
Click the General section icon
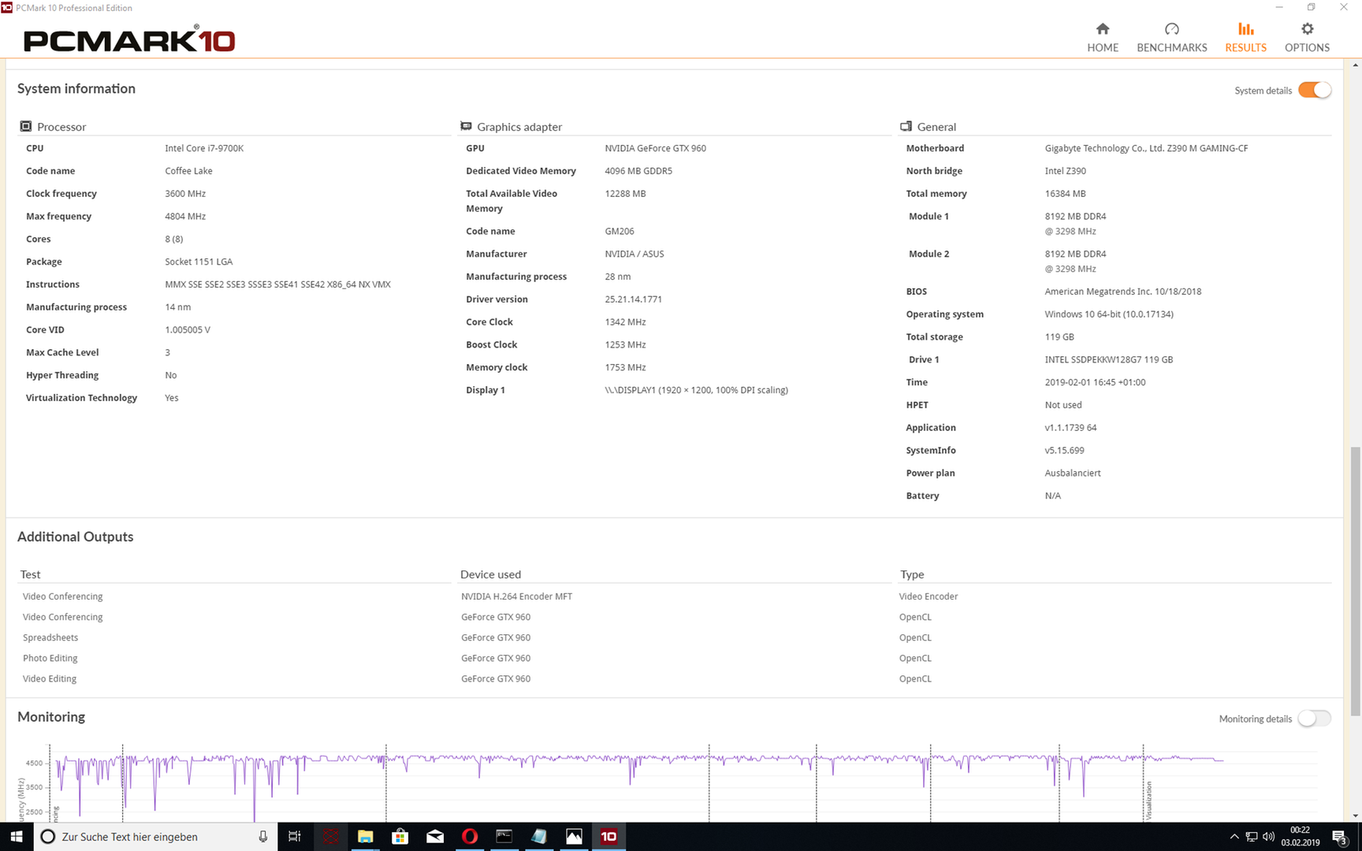[906, 126]
